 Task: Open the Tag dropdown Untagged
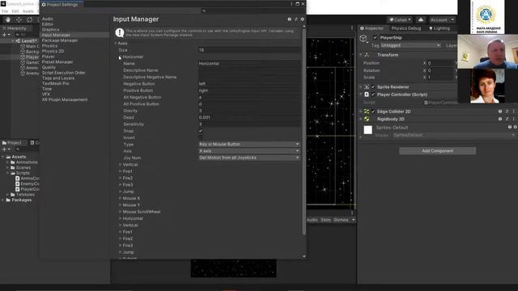tap(410, 45)
